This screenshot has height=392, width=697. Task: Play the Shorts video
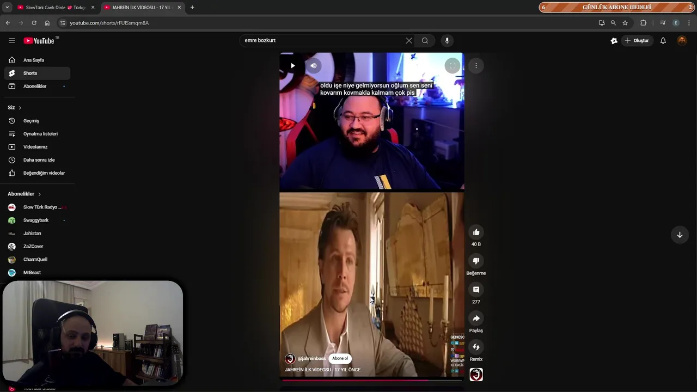[292, 65]
